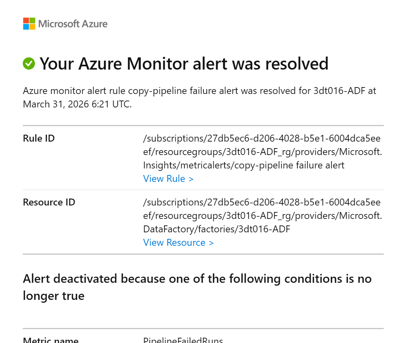Click the Microsoft four-square logo icon

click(29, 24)
